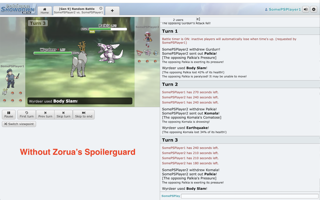Click the Palkia team icon under SomePSPlayer2
Screen dimensions: 320x200
click(147, 52)
